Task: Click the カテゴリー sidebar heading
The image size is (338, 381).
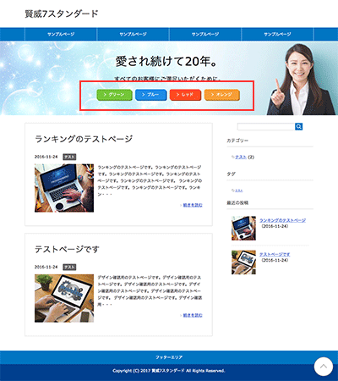Action: [237, 141]
